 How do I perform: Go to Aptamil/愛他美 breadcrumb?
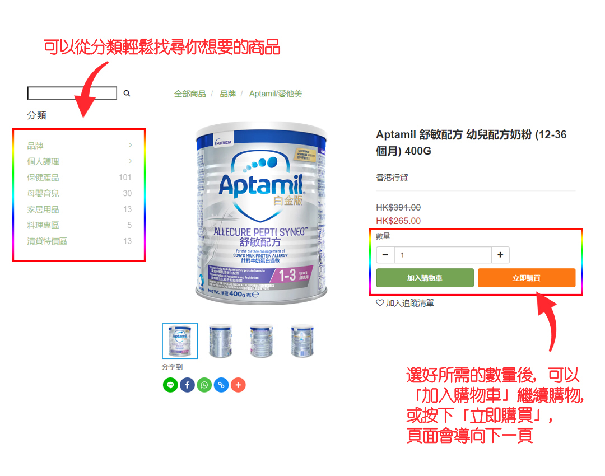click(x=276, y=94)
